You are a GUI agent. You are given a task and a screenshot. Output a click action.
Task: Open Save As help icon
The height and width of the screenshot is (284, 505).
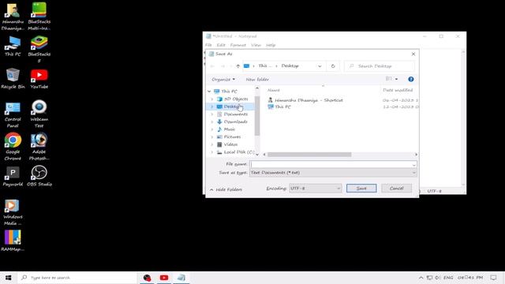[410, 79]
